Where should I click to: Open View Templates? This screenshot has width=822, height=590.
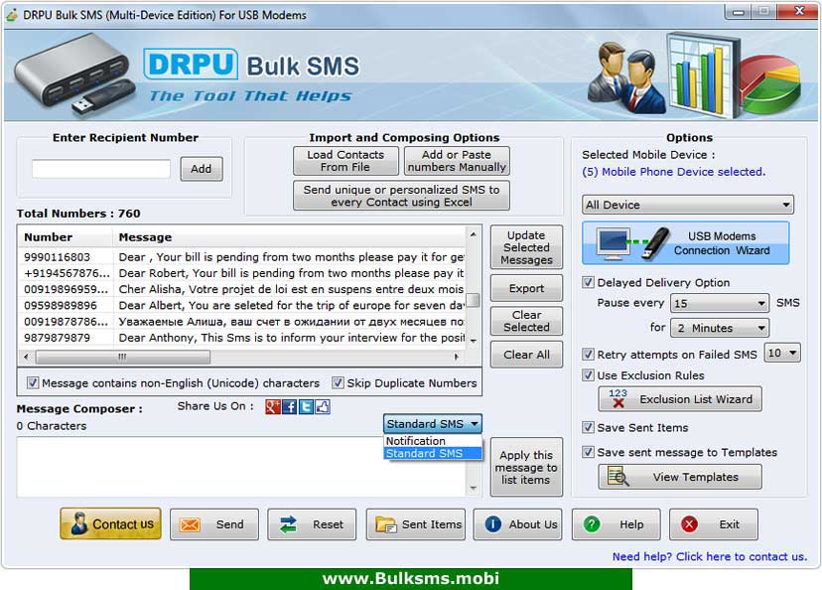[679, 477]
